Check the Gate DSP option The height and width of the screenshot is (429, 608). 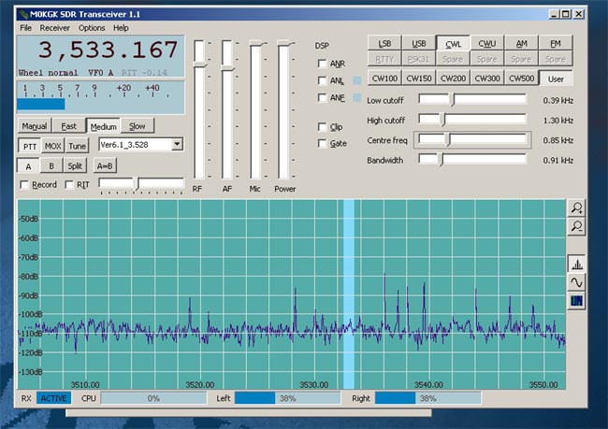(323, 144)
